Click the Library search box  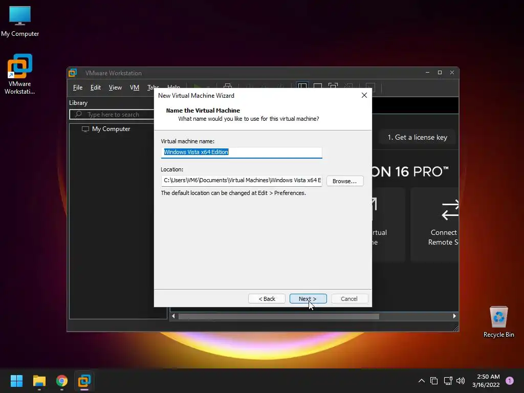(112, 114)
